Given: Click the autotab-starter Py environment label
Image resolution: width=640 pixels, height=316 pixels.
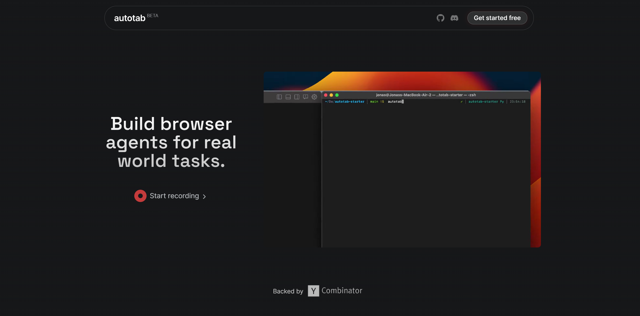Looking at the screenshot, I should click(x=486, y=102).
